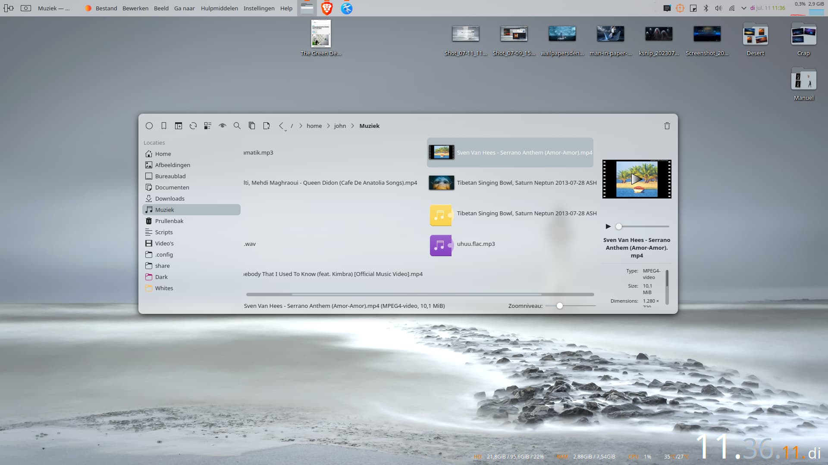828x465 pixels.
Task: Go to Downloads in Locaties sidebar
Action: pos(169,198)
